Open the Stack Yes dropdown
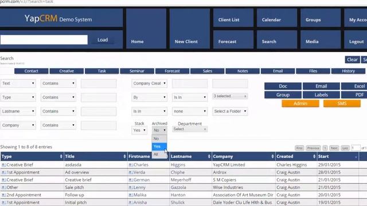The width and height of the screenshot is (367, 206). [139, 130]
